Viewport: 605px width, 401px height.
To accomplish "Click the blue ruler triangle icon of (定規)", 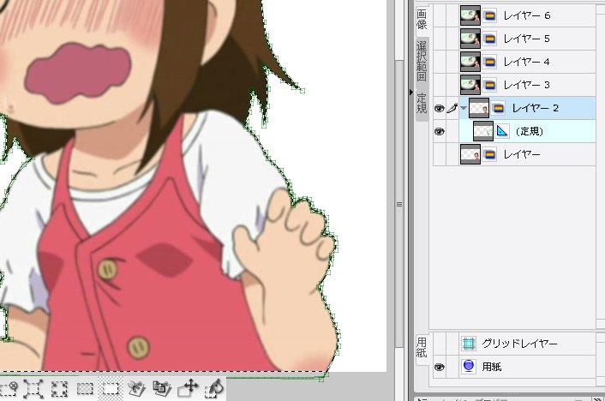I will click(502, 132).
